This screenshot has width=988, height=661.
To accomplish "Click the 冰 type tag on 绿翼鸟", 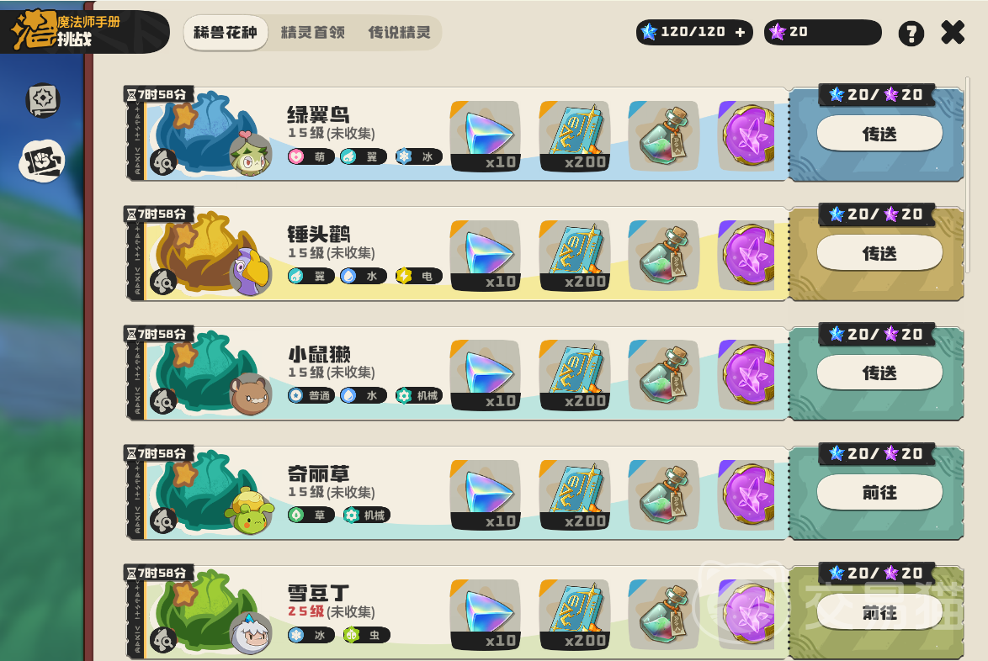I will (419, 156).
